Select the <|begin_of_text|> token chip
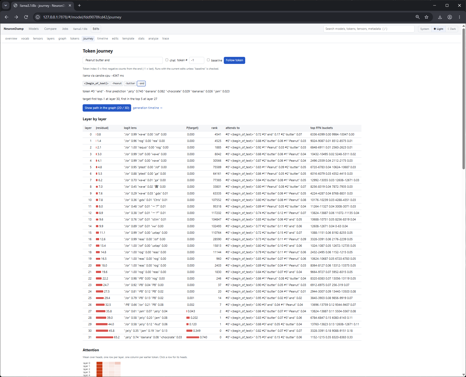 96,83
